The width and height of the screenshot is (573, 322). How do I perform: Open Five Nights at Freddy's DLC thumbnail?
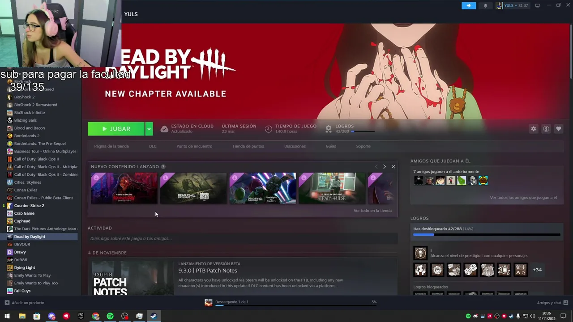[263, 188]
